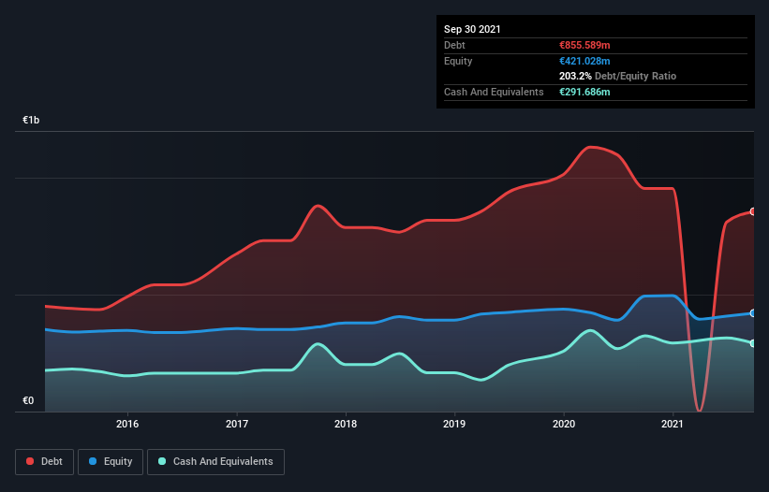
Task: Click the 2016 x-axis label
Action: pyautogui.click(x=127, y=424)
